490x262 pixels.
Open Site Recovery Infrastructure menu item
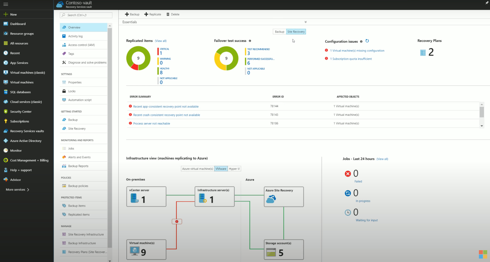[84, 234]
